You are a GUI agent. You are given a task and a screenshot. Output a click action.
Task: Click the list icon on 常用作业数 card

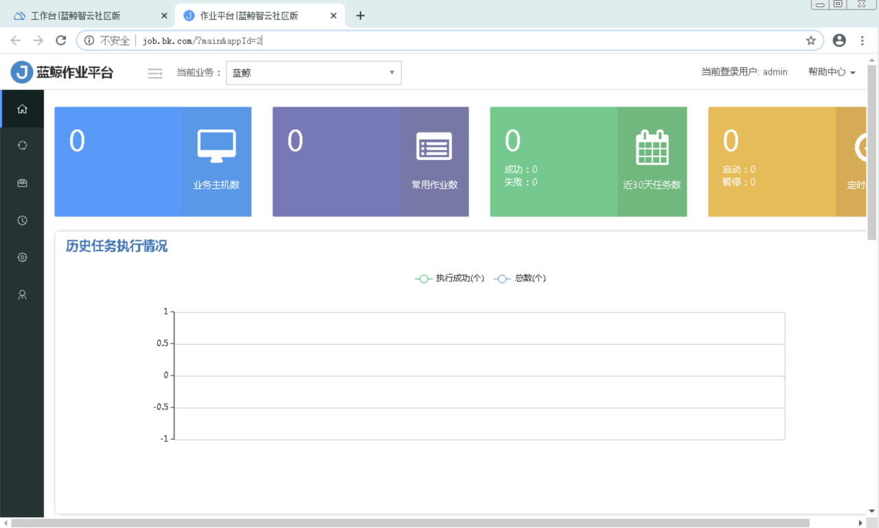pyautogui.click(x=434, y=146)
